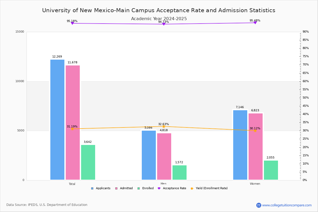
Task: Click the Total enrolled green bar 3,642
Action: (x=88, y=162)
